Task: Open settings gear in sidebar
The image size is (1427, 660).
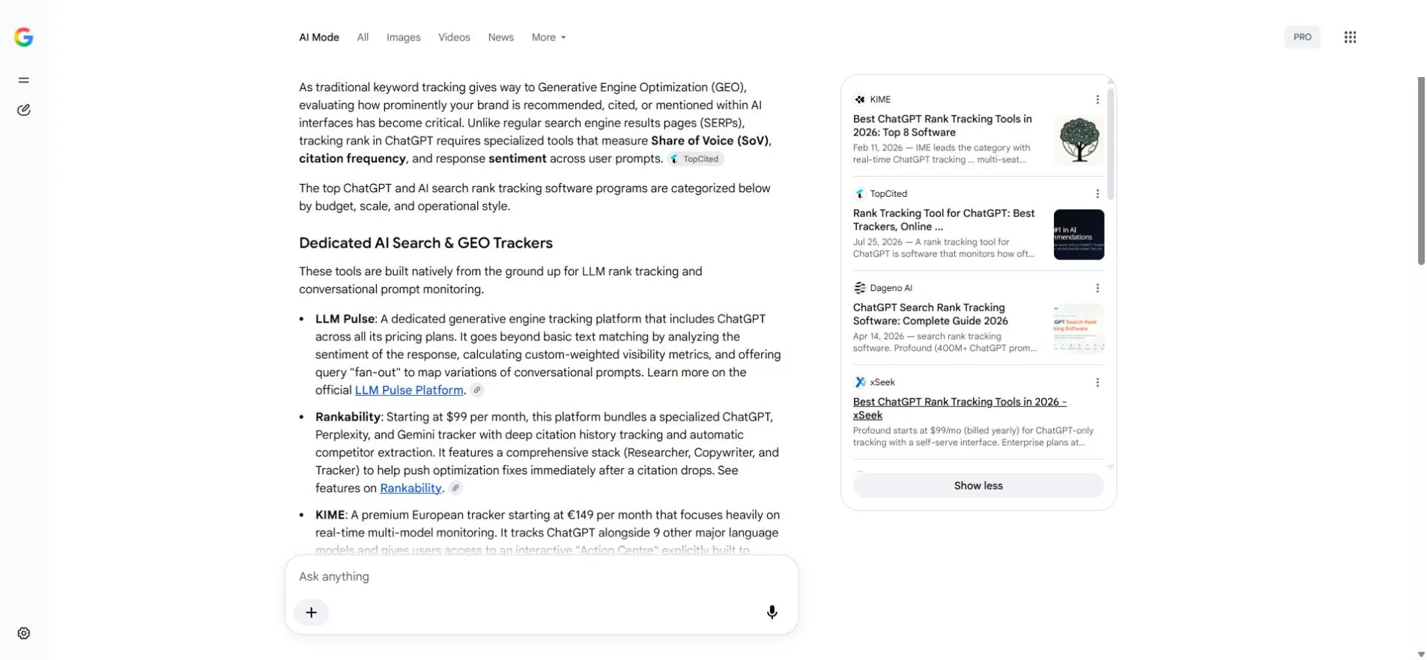Action: (x=24, y=634)
